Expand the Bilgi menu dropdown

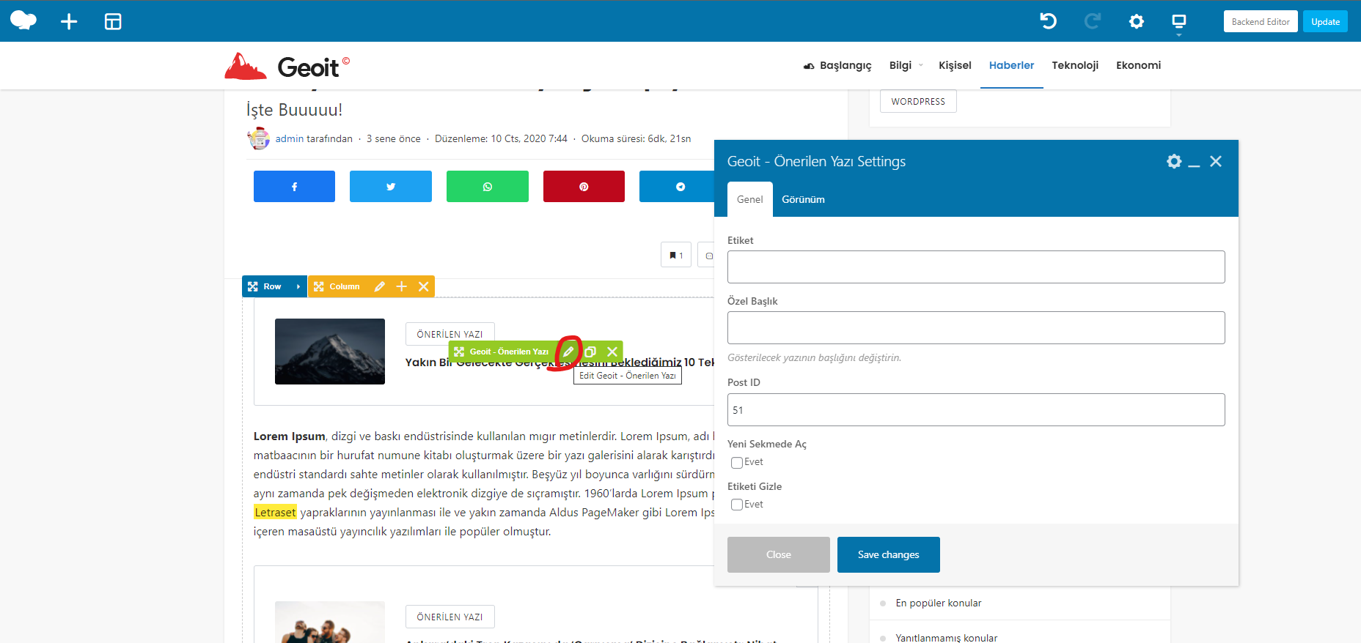[x=921, y=65]
